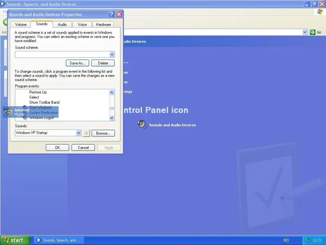Image resolution: width=326 pixels, height=245 pixels.
Task: Select the Restore Up program event
Action: [38, 92]
